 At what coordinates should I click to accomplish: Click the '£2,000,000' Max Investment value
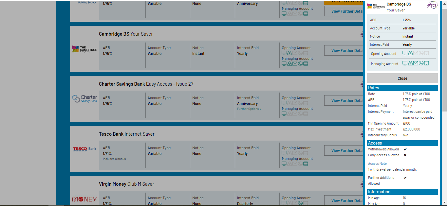coord(412,129)
